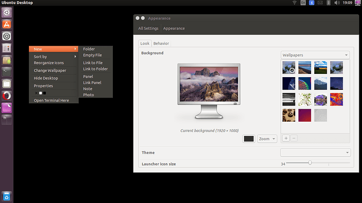Screen dimensions: 362x203
Task: Open the Zoom scaling dropdown
Action: click(267, 139)
